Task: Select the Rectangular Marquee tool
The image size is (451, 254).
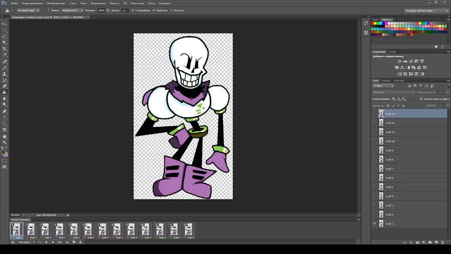Action: pyautogui.click(x=5, y=30)
